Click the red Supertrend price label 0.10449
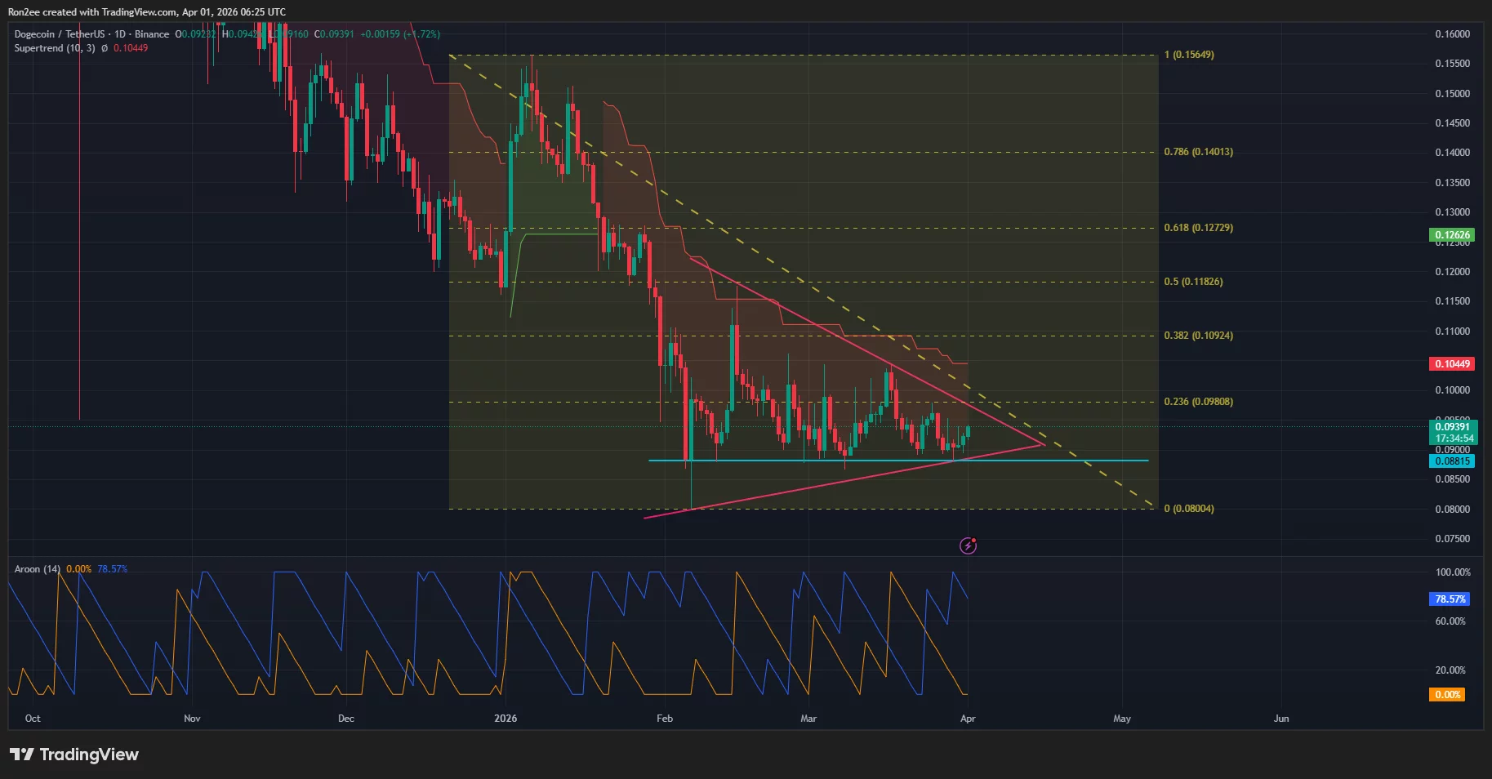The image size is (1492, 779). click(1451, 363)
